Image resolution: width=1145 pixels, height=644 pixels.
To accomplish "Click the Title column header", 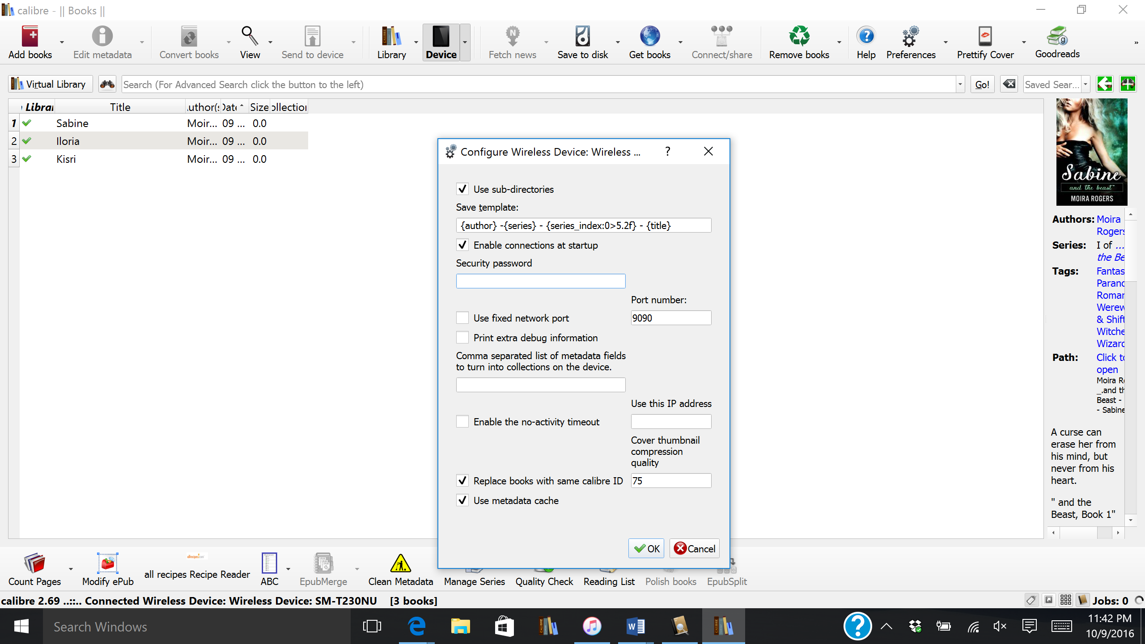I will click(120, 107).
